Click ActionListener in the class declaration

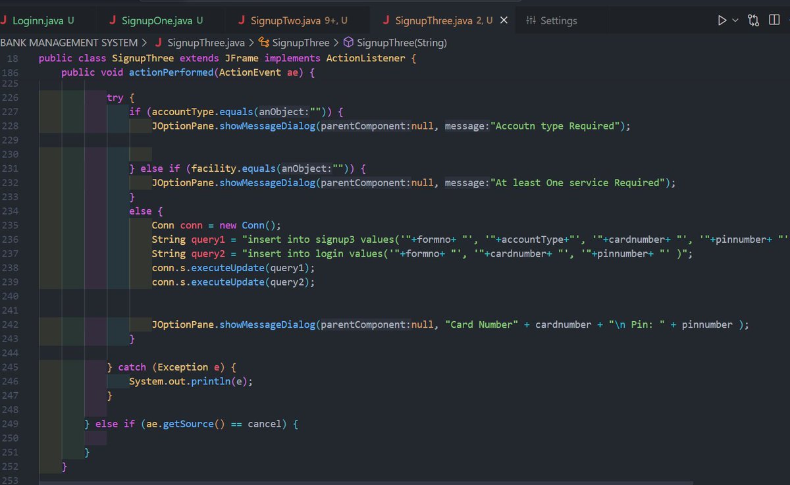365,58
